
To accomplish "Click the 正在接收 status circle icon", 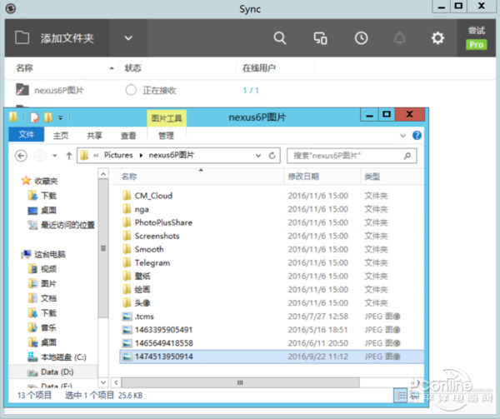I will (131, 90).
